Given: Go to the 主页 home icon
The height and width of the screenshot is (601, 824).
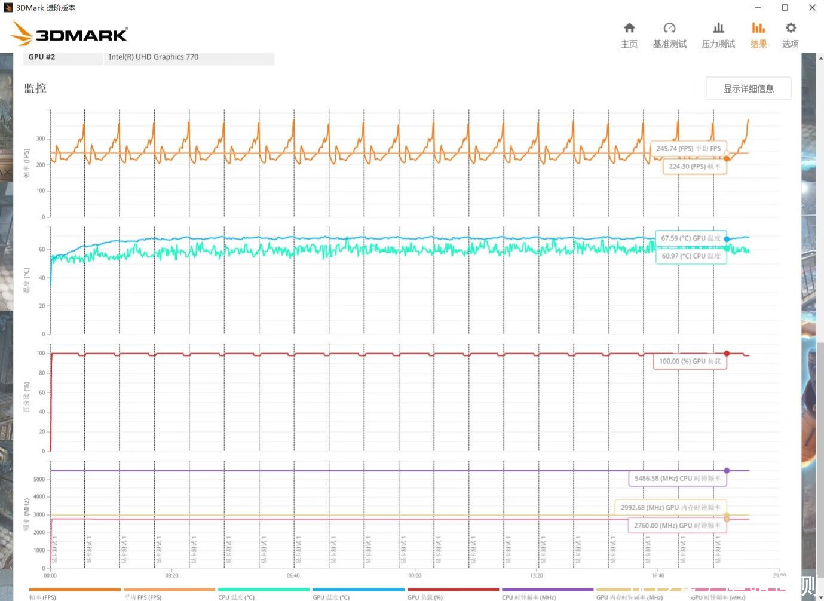Looking at the screenshot, I should (629, 28).
